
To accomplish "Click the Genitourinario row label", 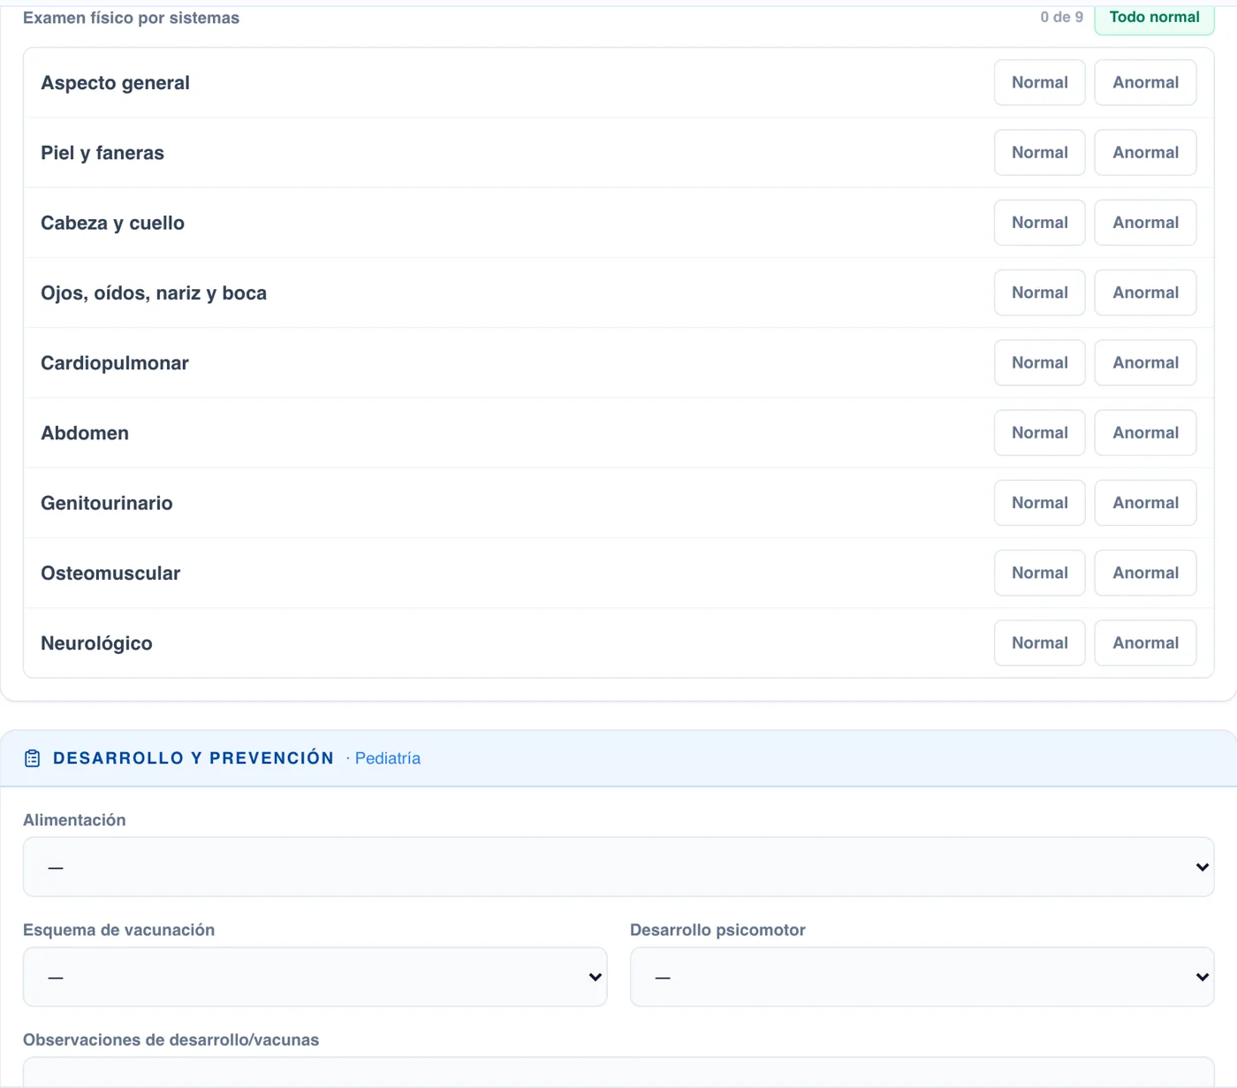I will [x=107, y=503].
